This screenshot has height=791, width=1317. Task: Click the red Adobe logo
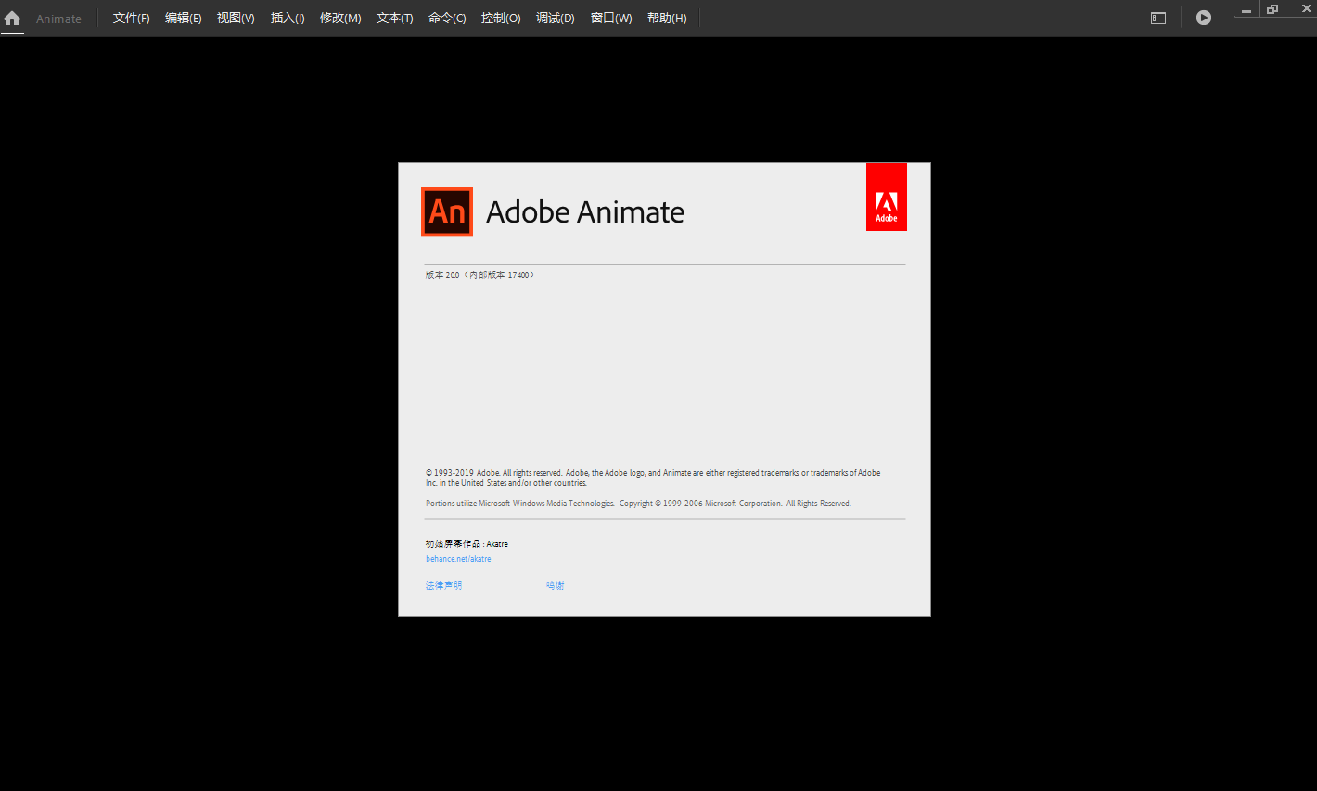point(886,196)
